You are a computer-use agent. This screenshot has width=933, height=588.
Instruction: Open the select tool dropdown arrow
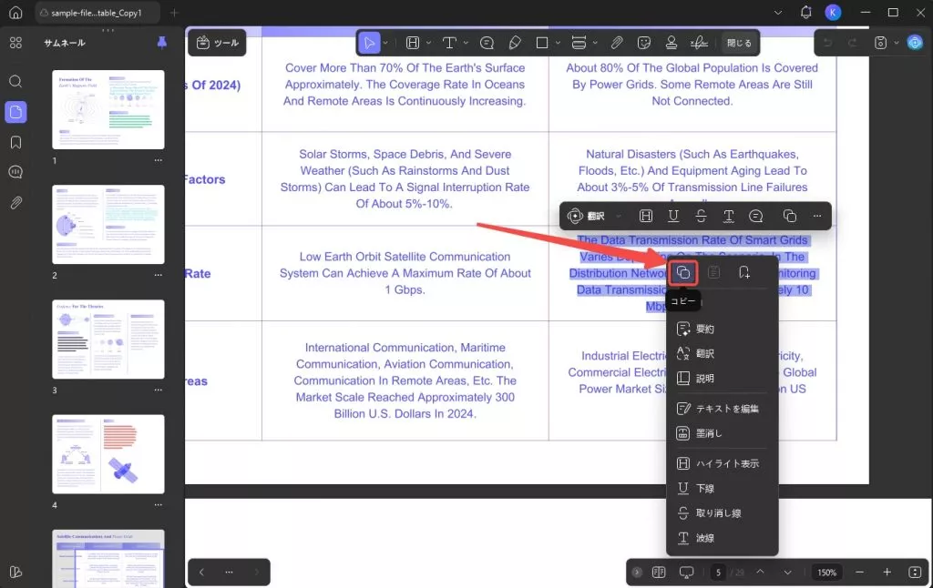(x=385, y=43)
